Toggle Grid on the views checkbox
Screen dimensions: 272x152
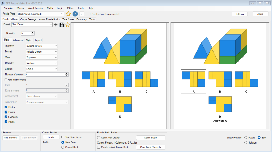pos(6,80)
